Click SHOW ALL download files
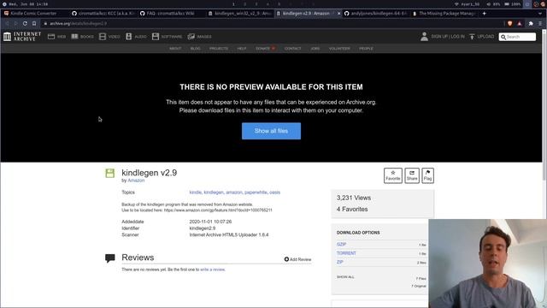This screenshot has height=308, width=547. click(345, 277)
